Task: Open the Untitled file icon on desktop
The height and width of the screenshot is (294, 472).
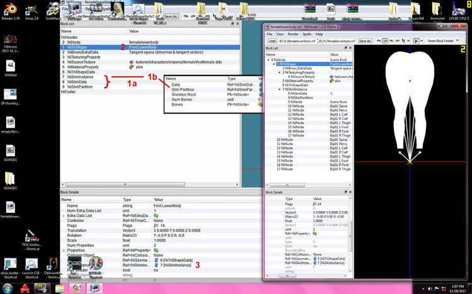Action: [x=10, y=68]
